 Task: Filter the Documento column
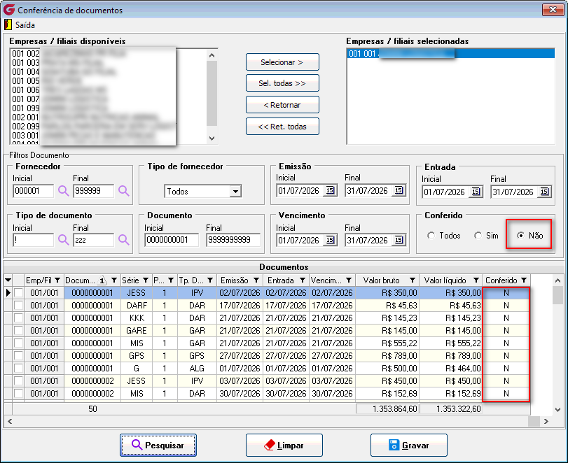tap(114, 280)
